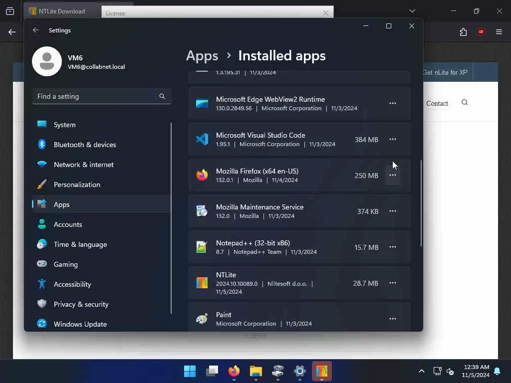This screenshot has height=383, width=511.
Task: Open Windows Update settings
Action: [101, 324]
